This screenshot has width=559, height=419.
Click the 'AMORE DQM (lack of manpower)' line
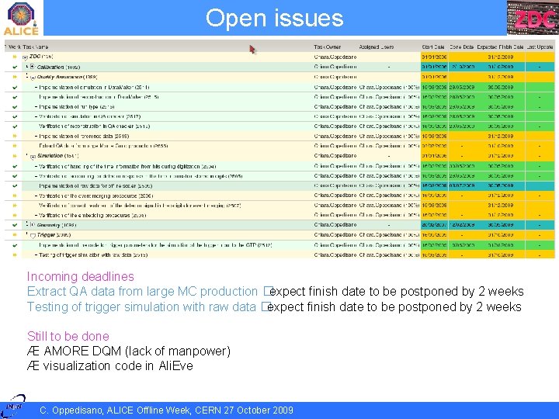[x=129, y=351]
